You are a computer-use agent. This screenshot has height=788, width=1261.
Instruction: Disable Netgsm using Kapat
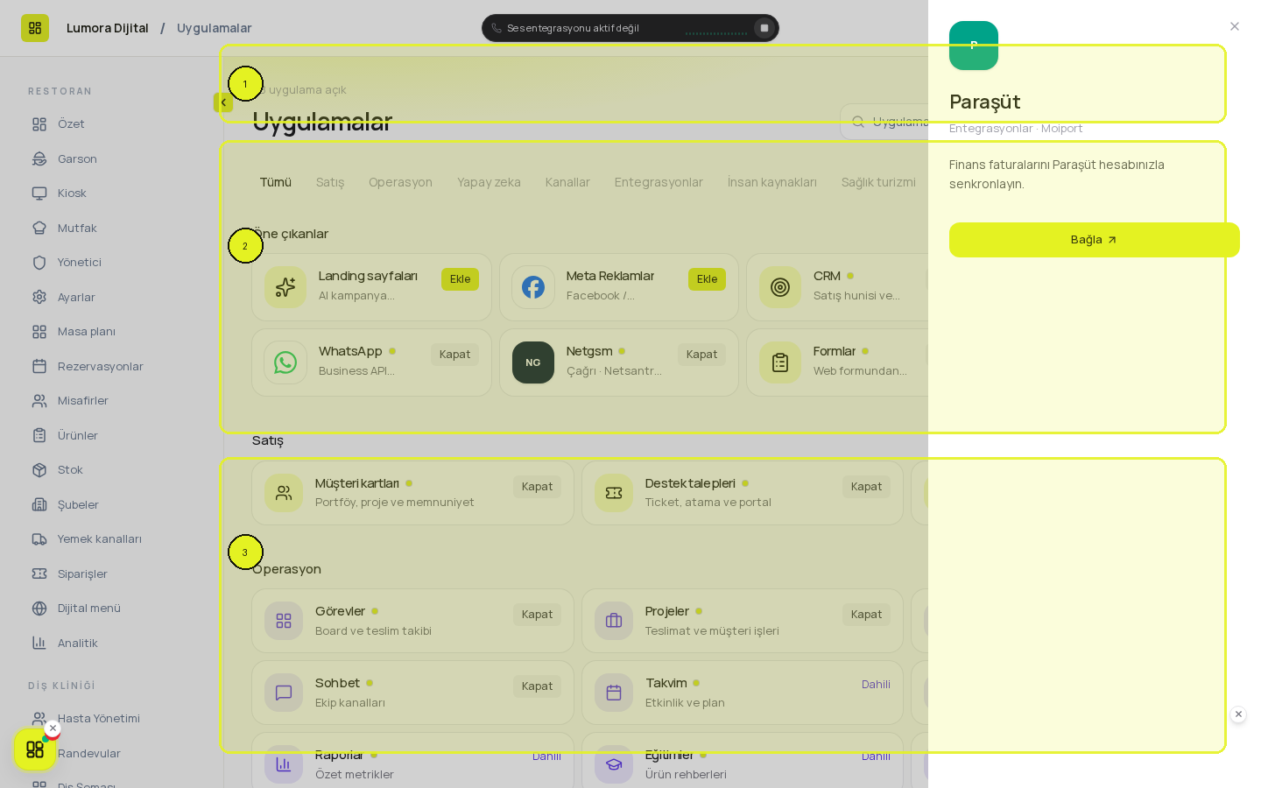coord(701,355)
